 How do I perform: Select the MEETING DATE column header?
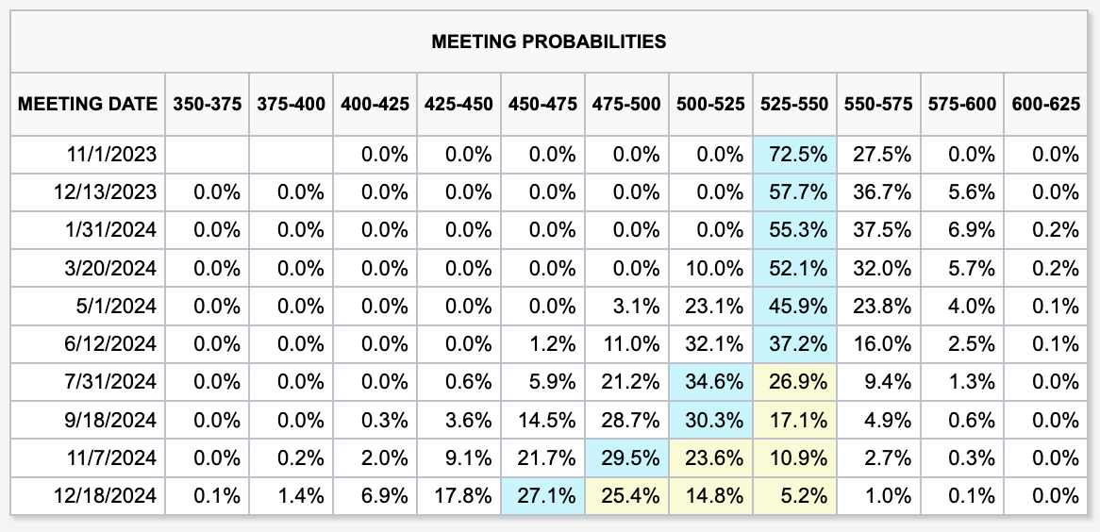click(88, 104)
